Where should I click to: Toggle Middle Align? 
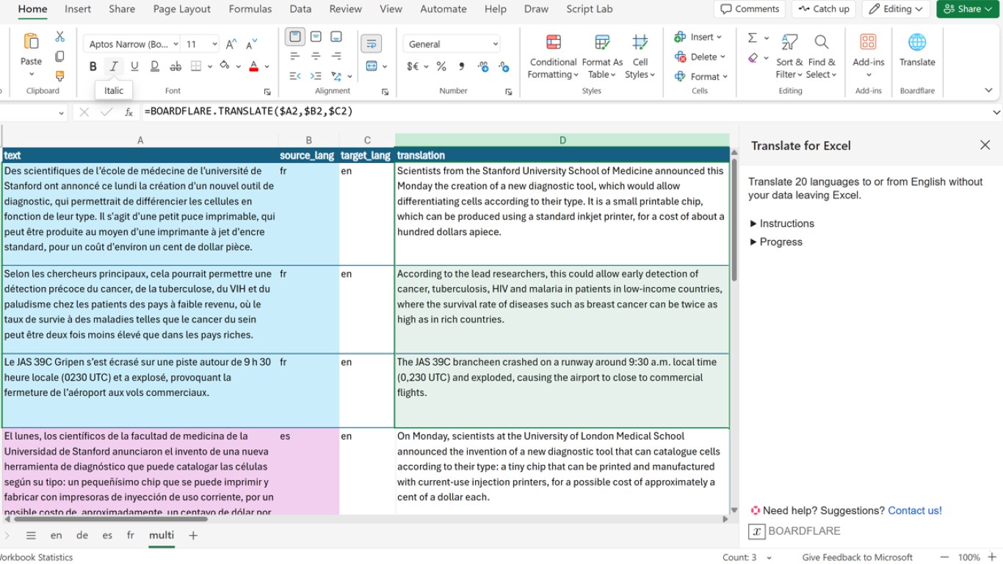tap(316, 37)
